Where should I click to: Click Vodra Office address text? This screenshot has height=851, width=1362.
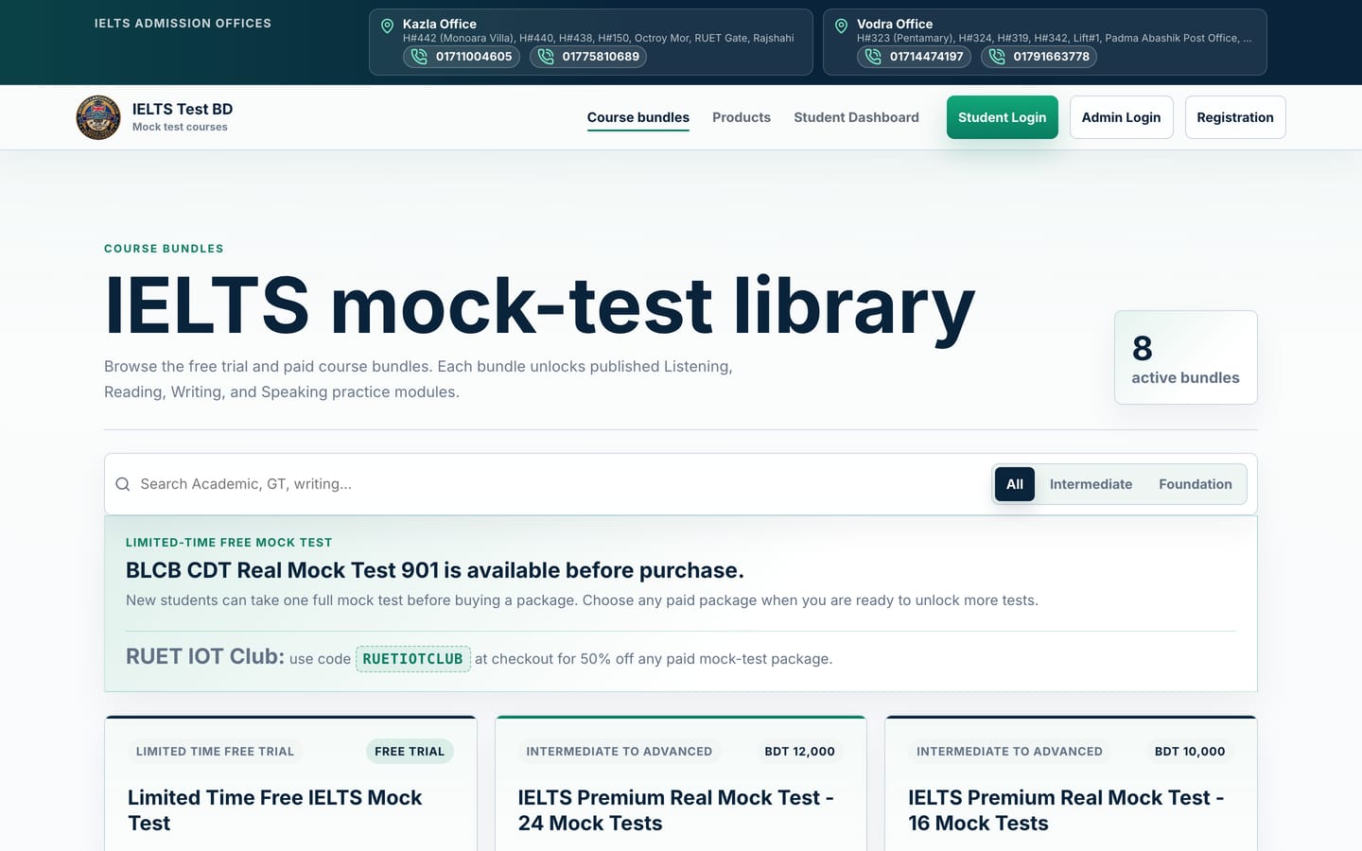(x=1054, y=38)
